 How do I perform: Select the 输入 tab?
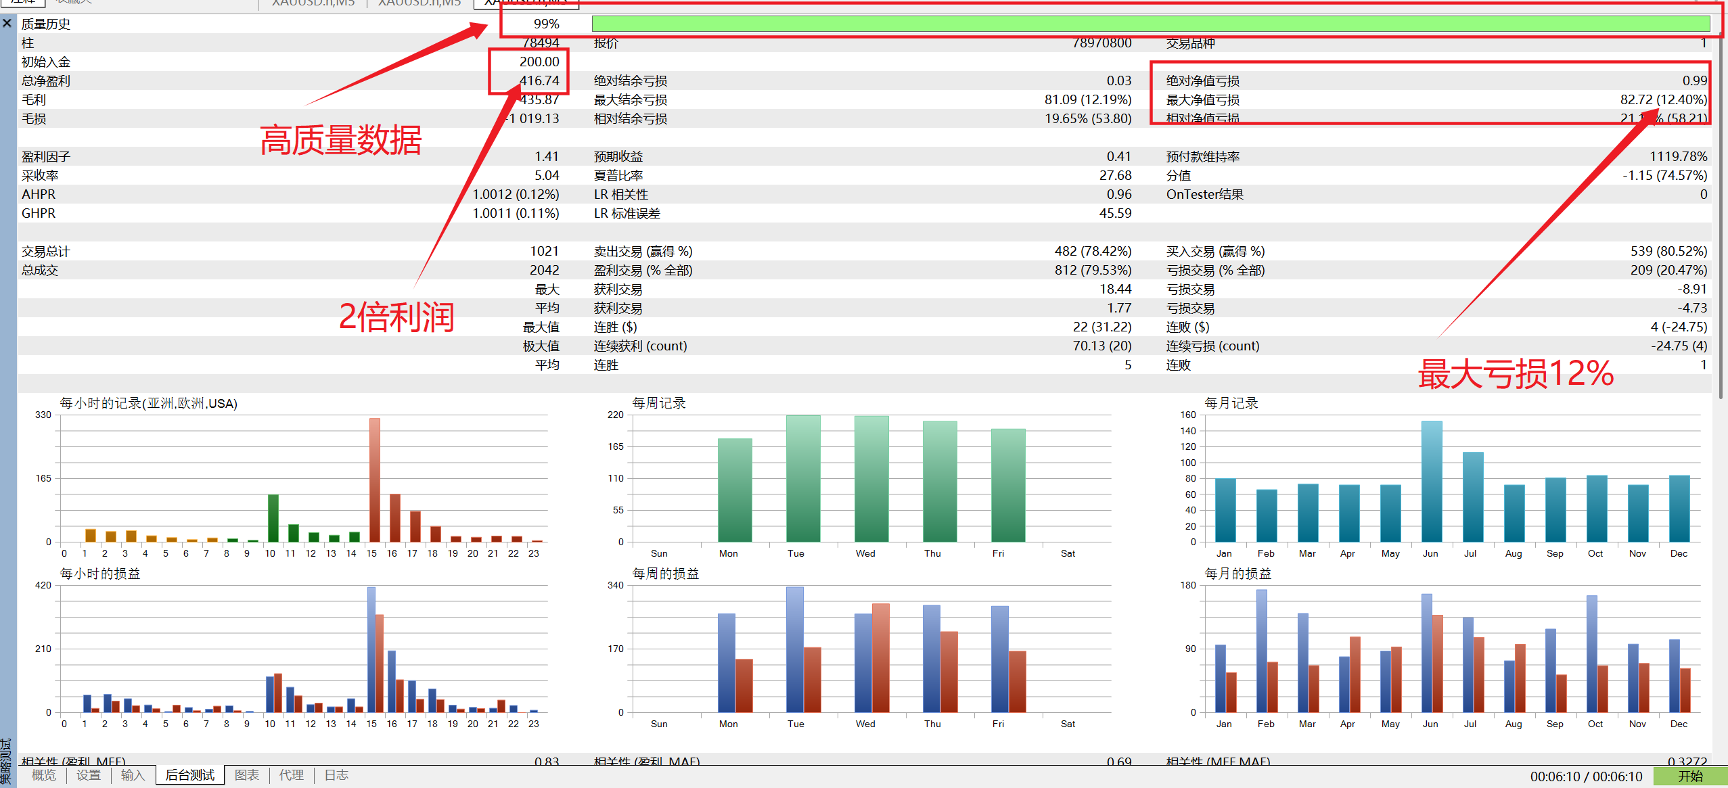[133, 775]
